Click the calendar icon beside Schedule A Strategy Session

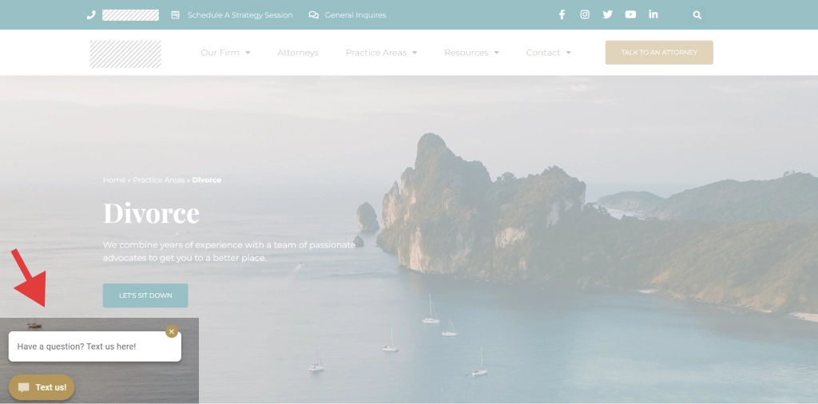click(x=175, y=15)
